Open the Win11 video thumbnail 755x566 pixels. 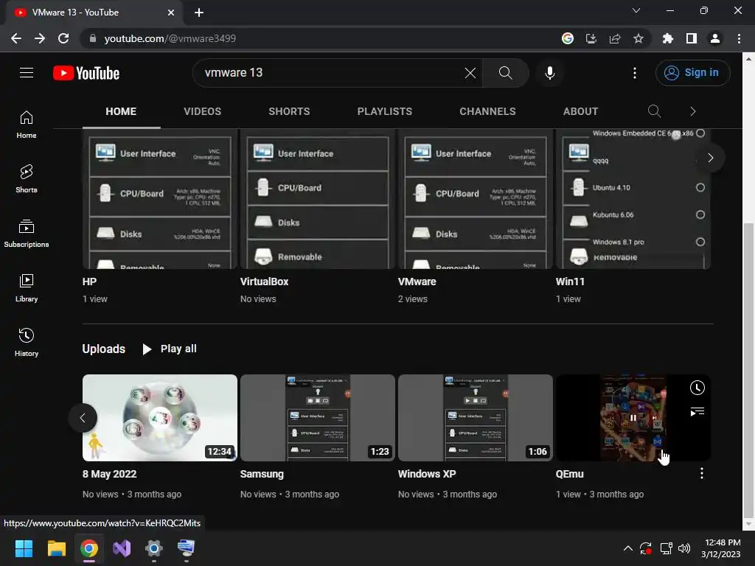[x=633, y=198]
